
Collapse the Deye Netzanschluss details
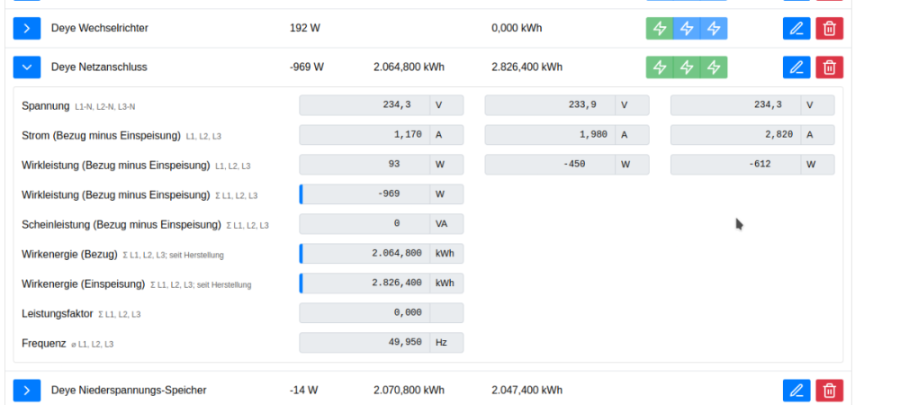[27, 67]
